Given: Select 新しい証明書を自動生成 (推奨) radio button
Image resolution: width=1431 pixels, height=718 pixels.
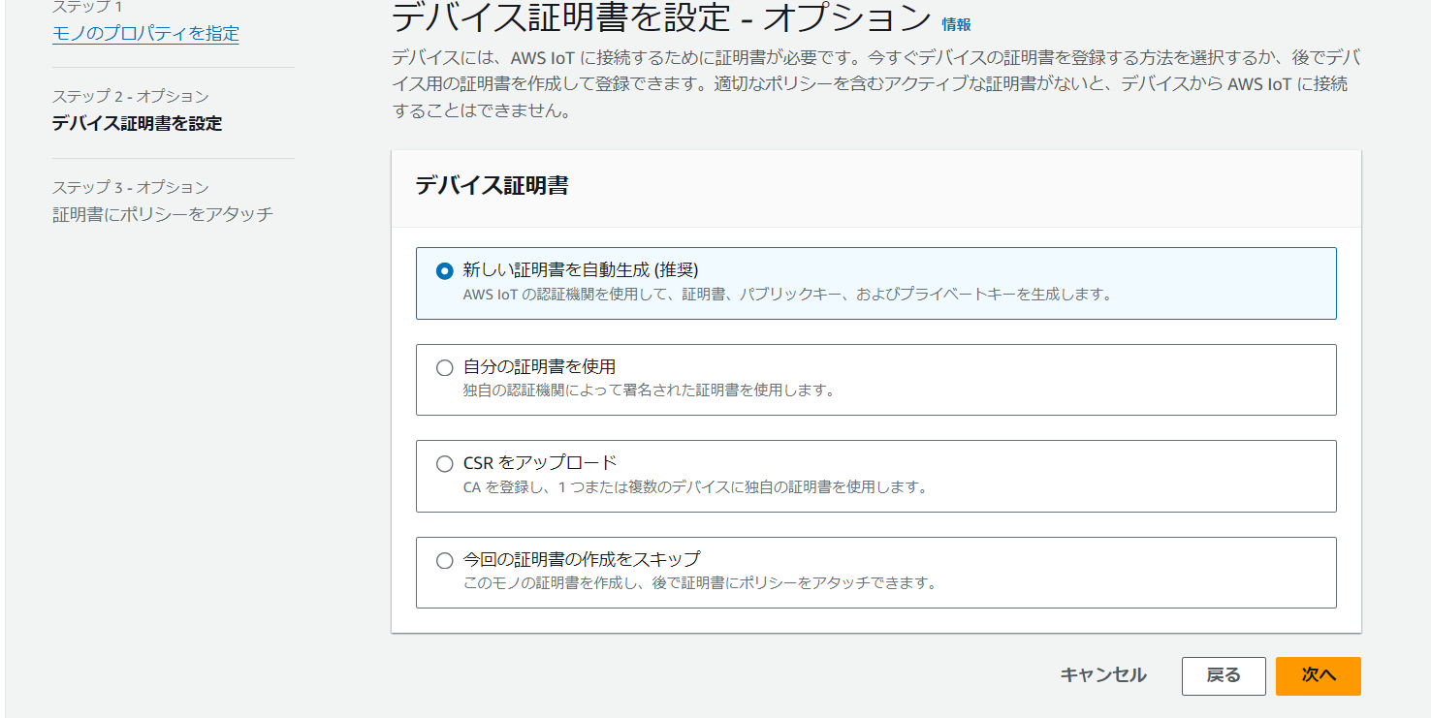Looking at the screenshot, I should pyautogui.click(x=445, y=271).
